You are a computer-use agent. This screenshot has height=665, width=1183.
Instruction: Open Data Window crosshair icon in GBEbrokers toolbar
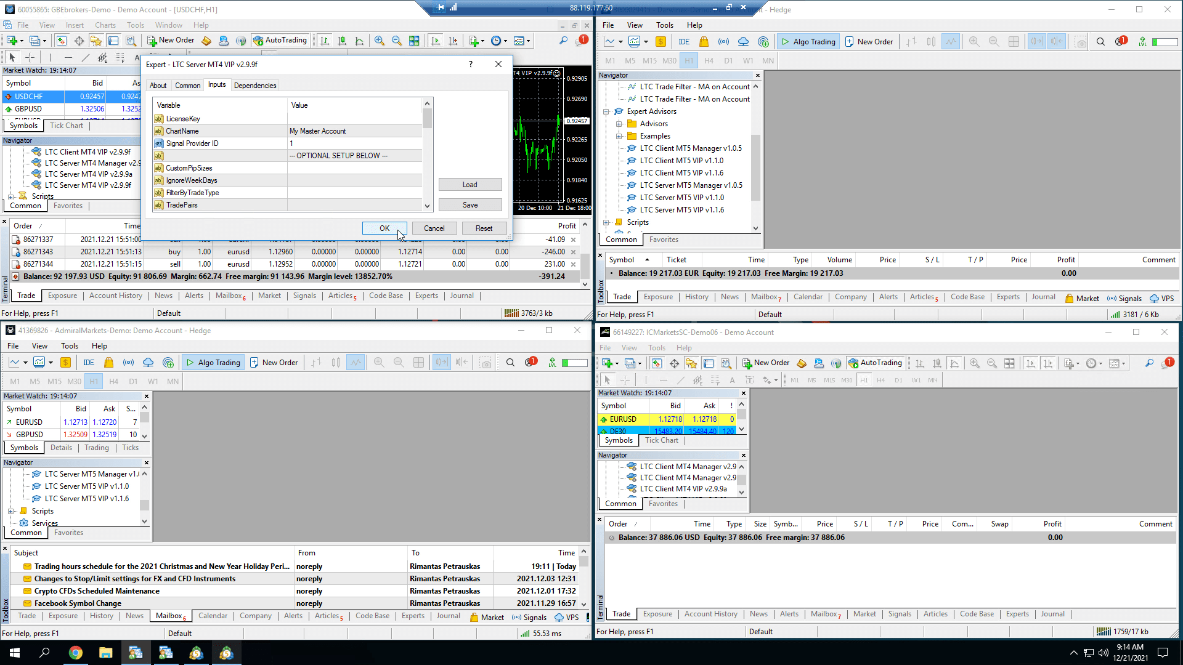click(79, 41)
